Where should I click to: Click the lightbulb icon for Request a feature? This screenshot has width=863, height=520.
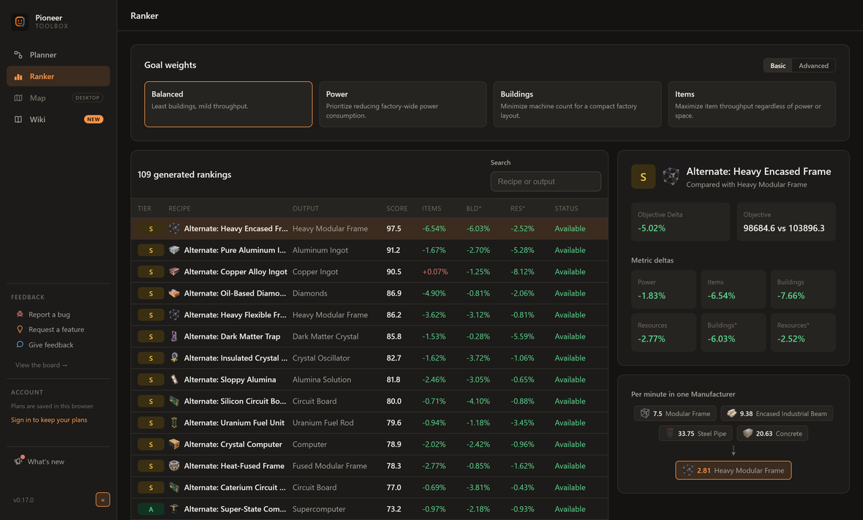20,329
